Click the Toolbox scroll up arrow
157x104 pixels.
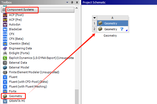point(77,8)
